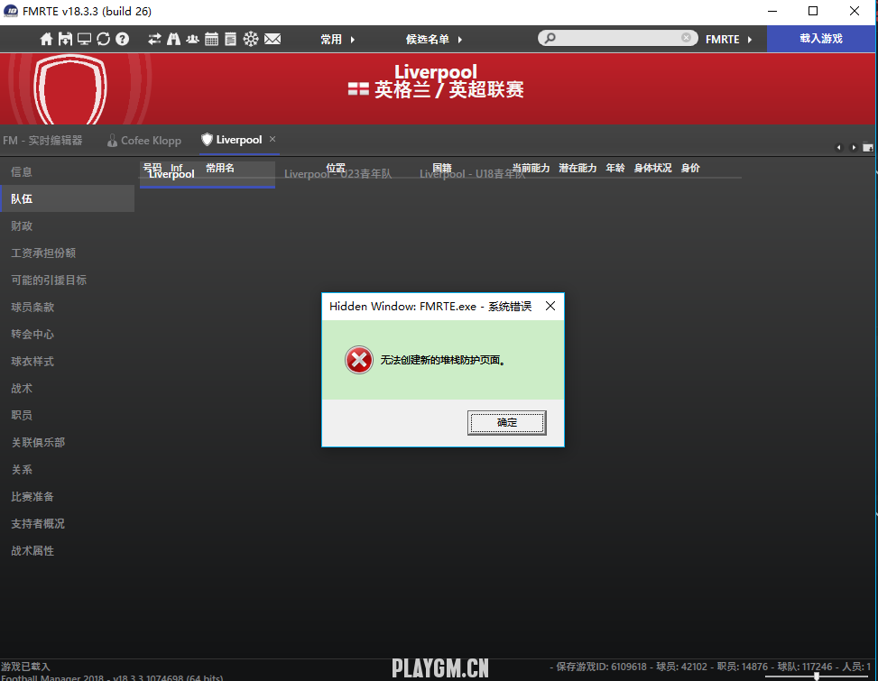Click the England flag icon in banner
The height and width of the screenshot is (681, 878).
point(358,89)
